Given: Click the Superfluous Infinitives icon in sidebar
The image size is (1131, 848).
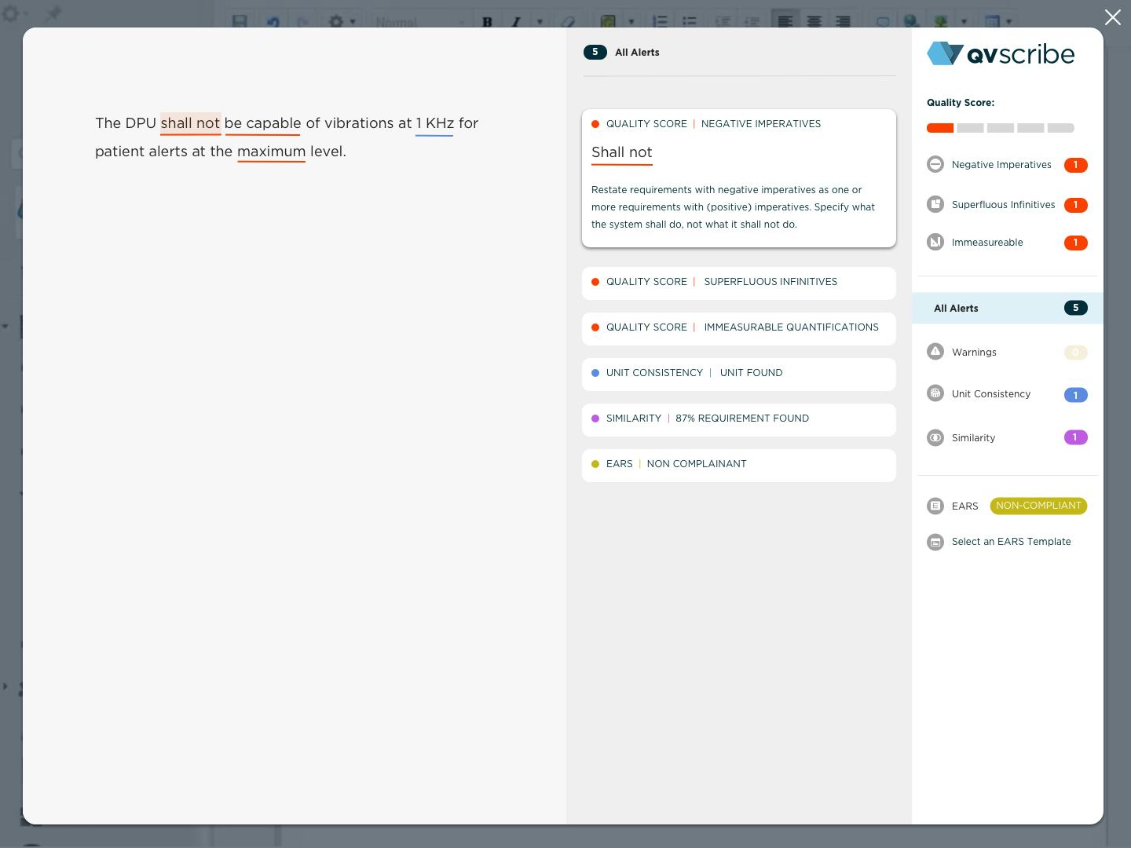Looking at the screenshot, I should pos(935,204).
